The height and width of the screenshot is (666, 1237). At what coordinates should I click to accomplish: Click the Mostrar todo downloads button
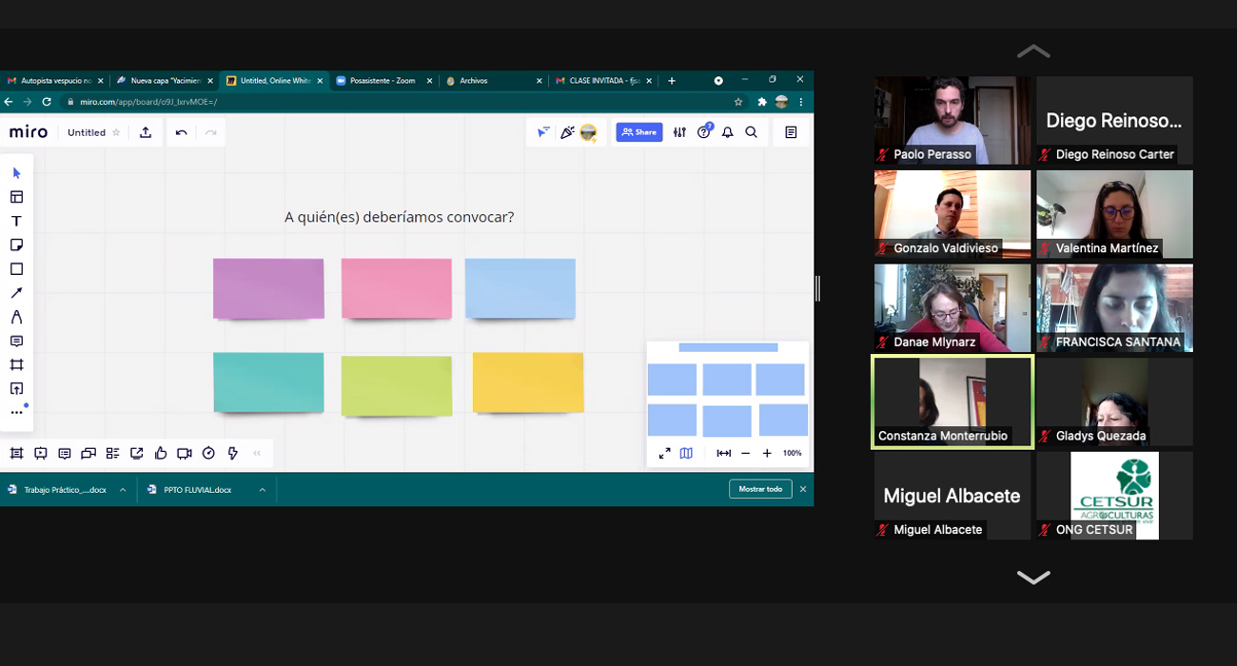[760, 489]
